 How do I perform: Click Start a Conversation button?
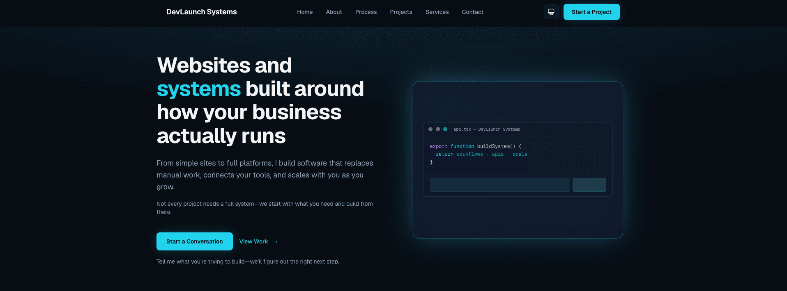coord(195,241)
